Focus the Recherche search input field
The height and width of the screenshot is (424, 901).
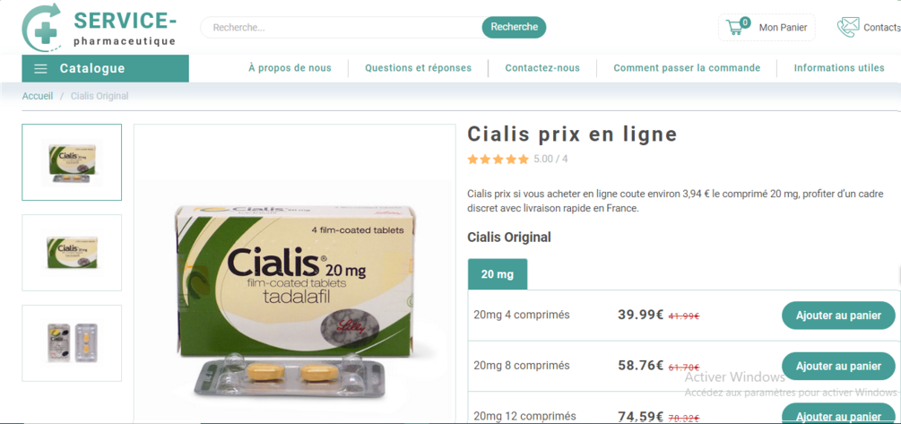342,27
